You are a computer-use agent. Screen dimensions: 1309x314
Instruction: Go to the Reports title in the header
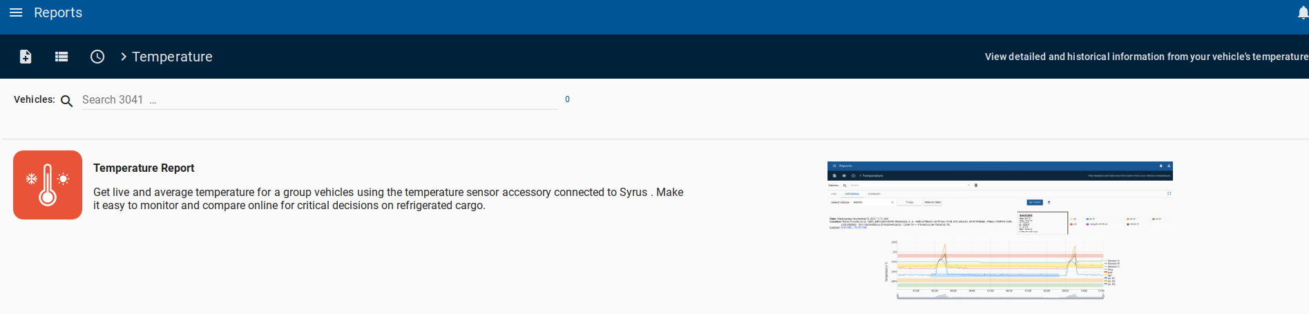coord(58,12)
